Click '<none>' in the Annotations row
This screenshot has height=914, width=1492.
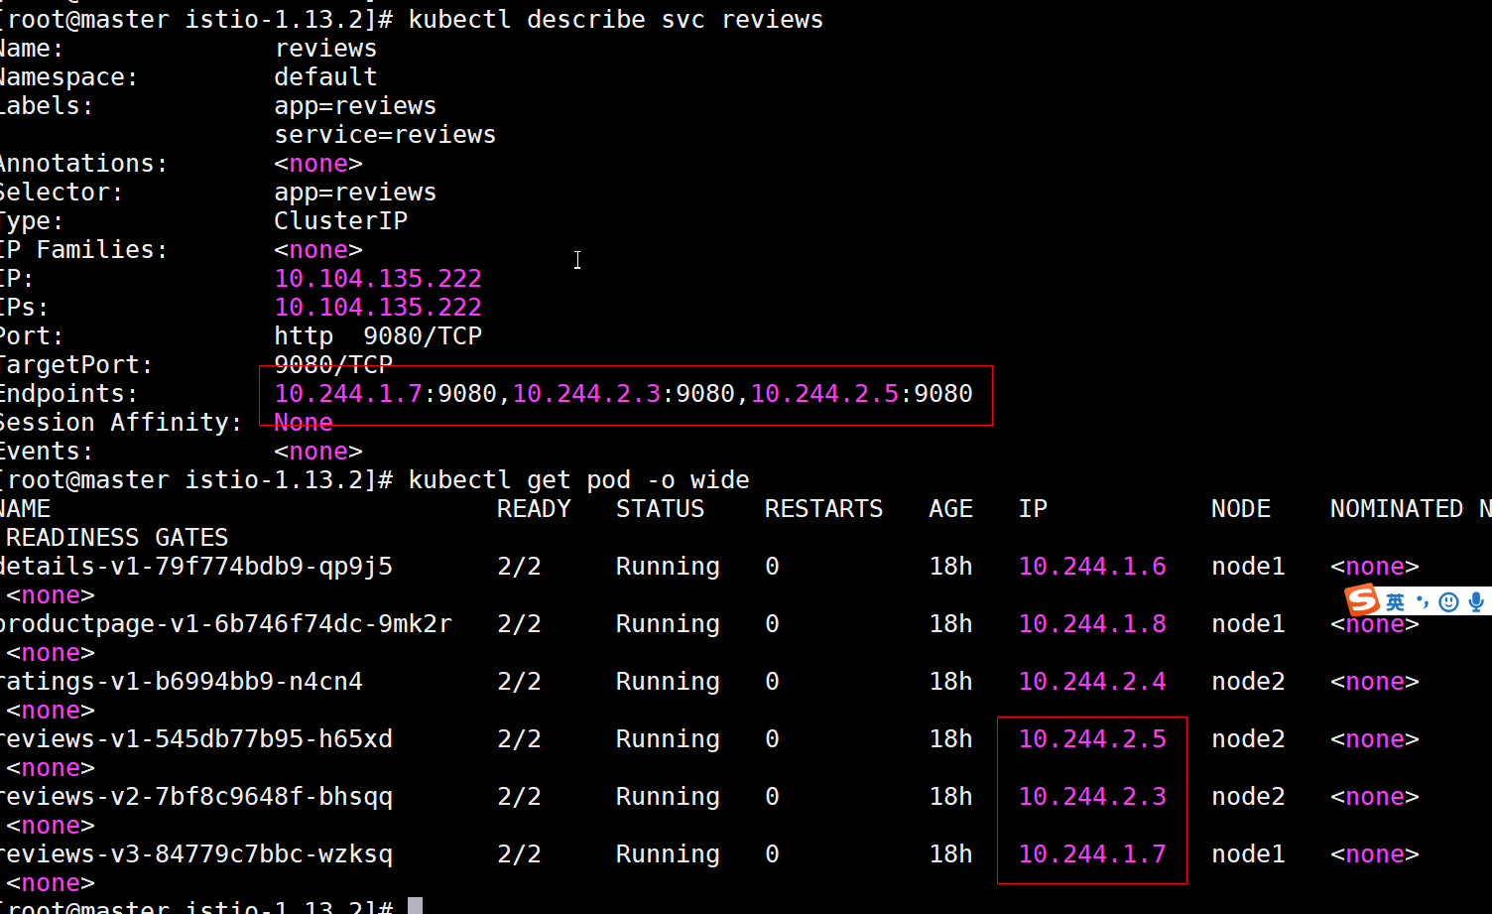click(x=318, y=164)
